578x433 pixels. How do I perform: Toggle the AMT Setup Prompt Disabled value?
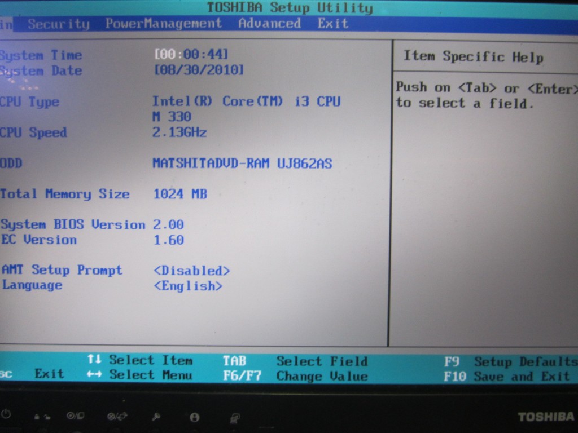[192, 271]
